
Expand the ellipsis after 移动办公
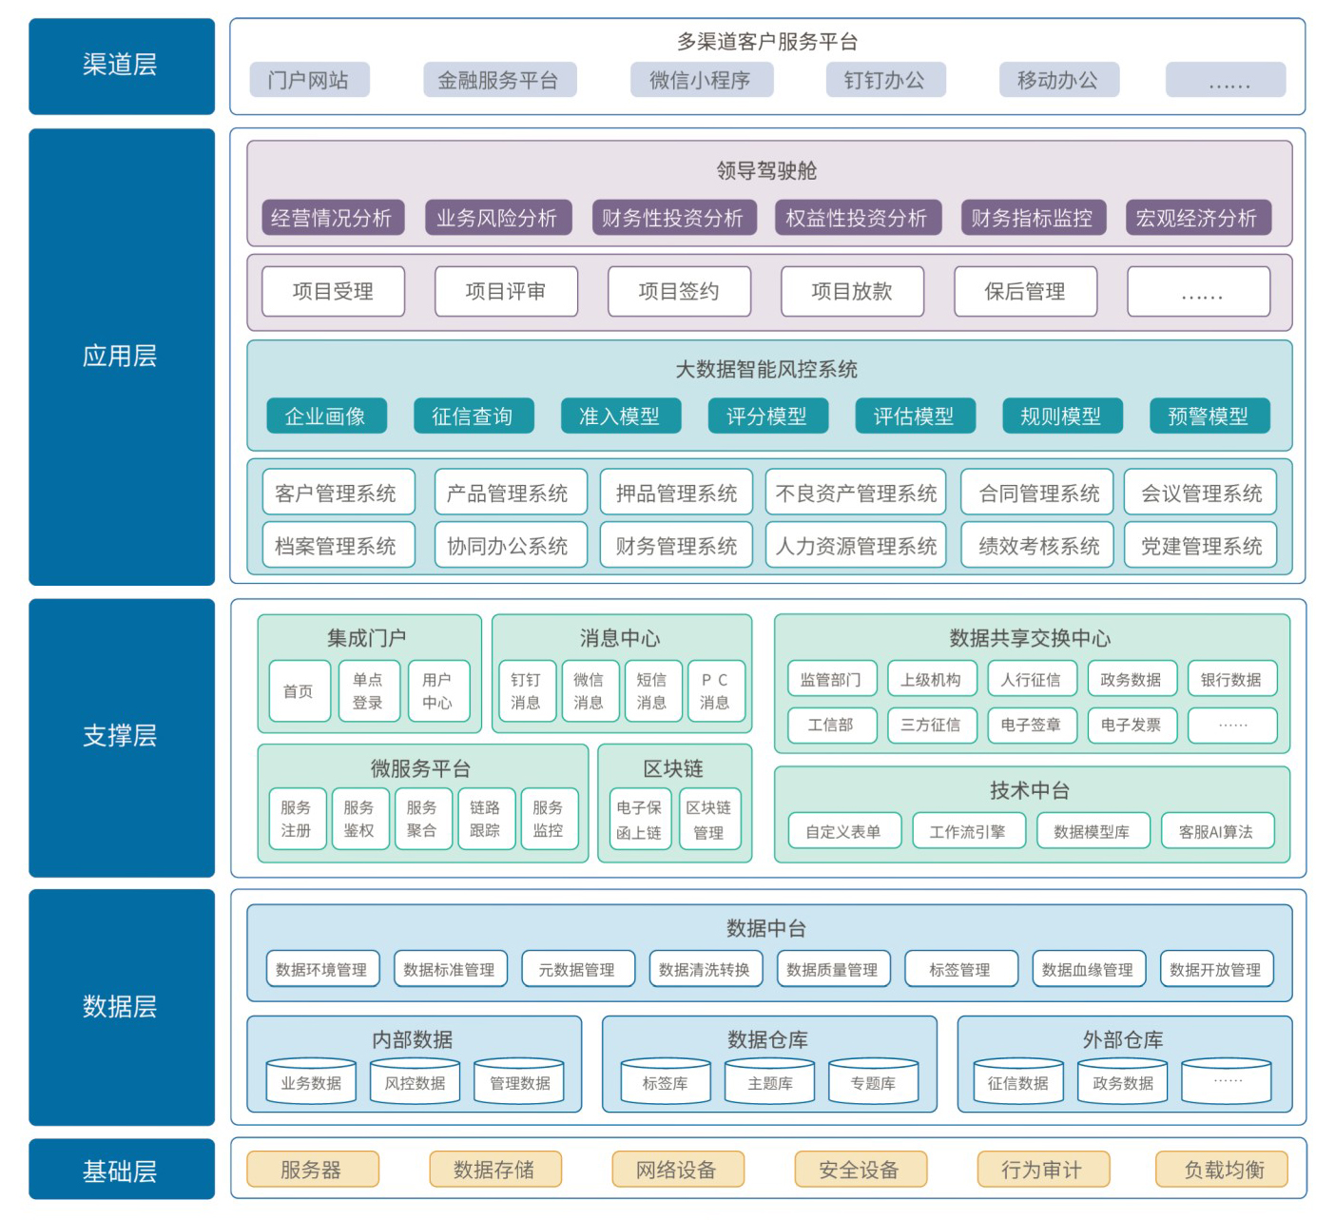tap(1226, 80)
